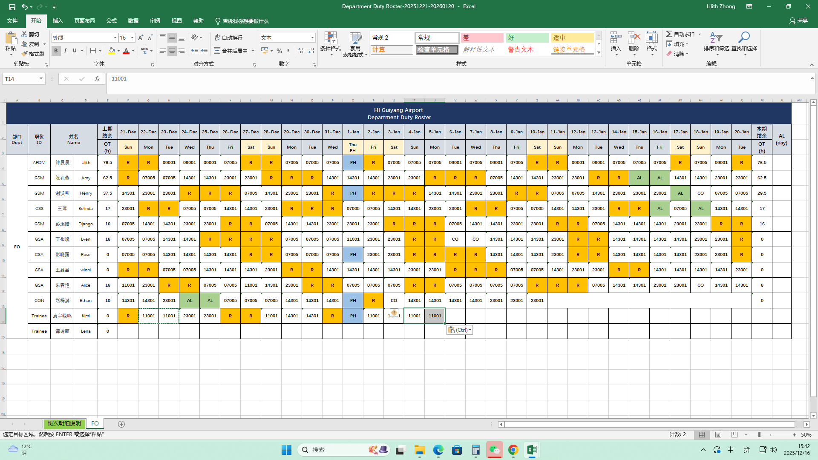Screen dimensions: 818x460
Task: Click the 共享 share button
Action: (x=798, y=20)
